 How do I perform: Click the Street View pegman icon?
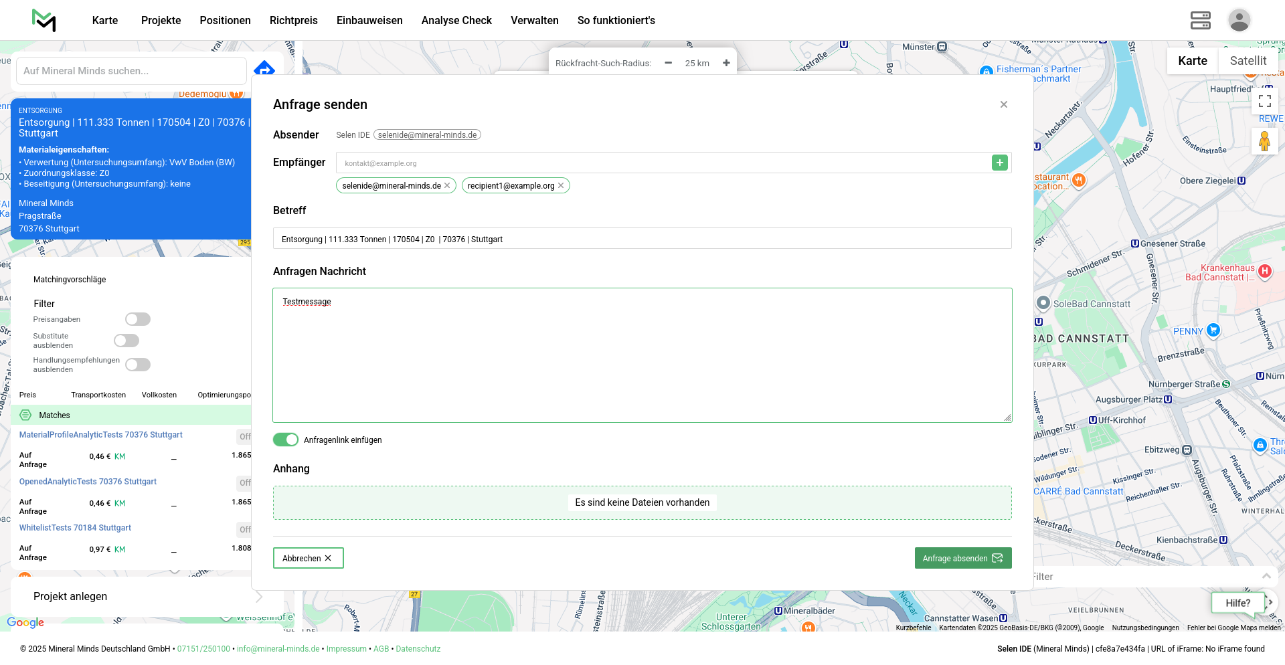coord(1264,141)
